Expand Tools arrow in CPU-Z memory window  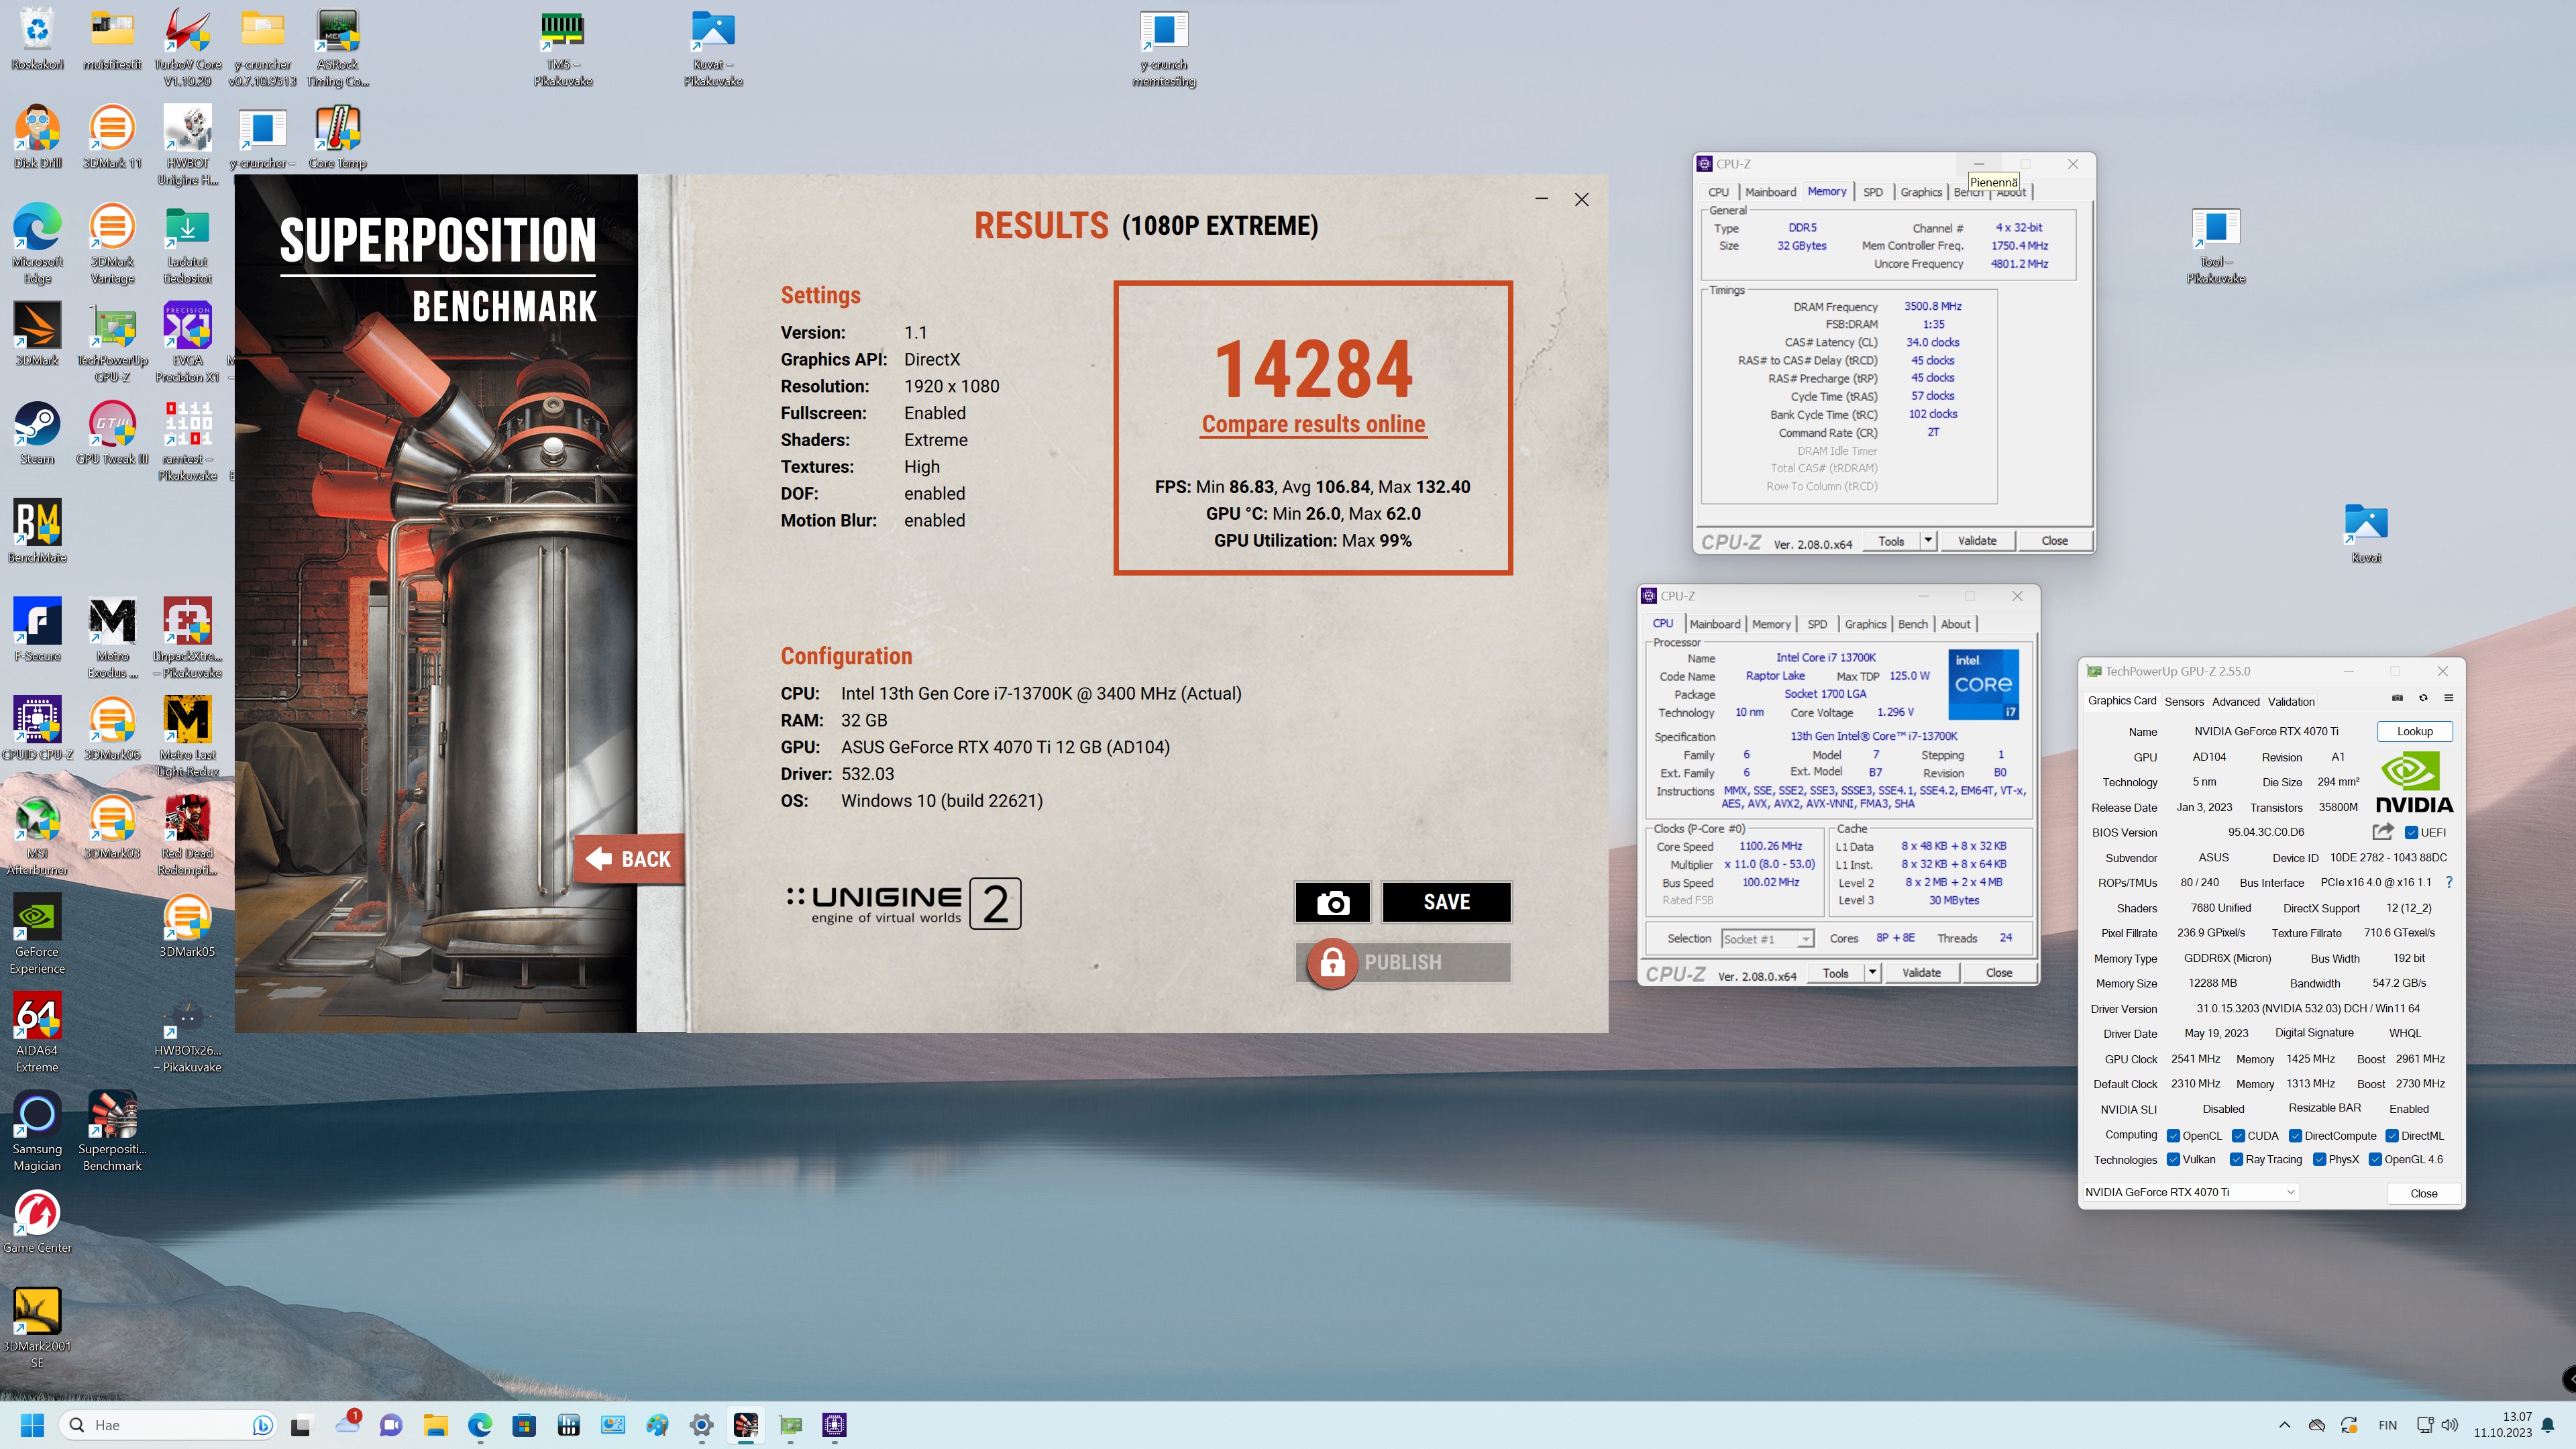pyautogui.click(x=1928, y=540)
